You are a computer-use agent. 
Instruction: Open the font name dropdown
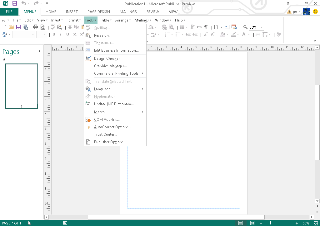[x=33, y=34]
